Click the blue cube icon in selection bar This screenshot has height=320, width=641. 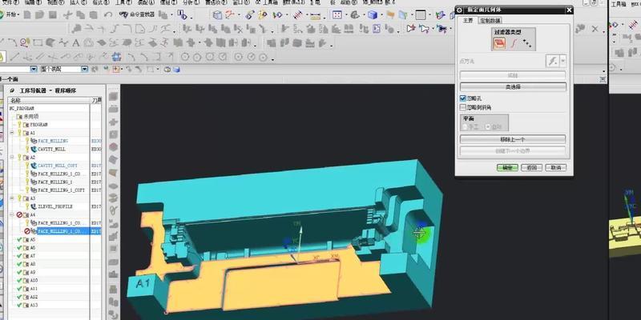(176, 70)
